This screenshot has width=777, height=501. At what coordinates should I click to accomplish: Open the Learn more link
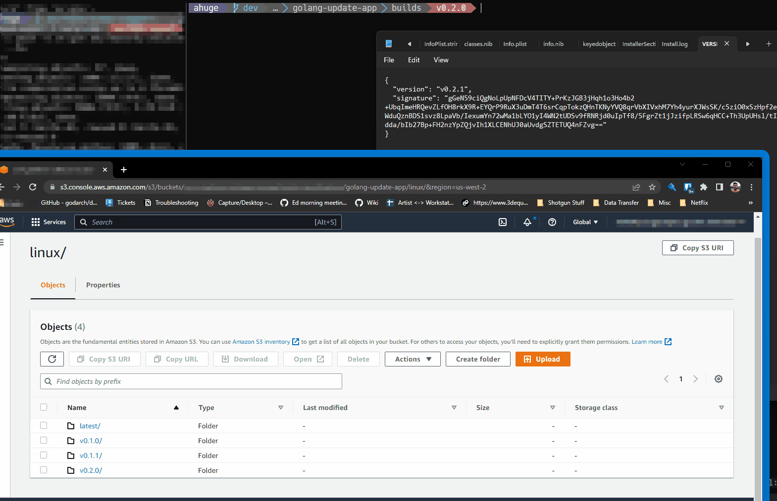coord(651,342)
